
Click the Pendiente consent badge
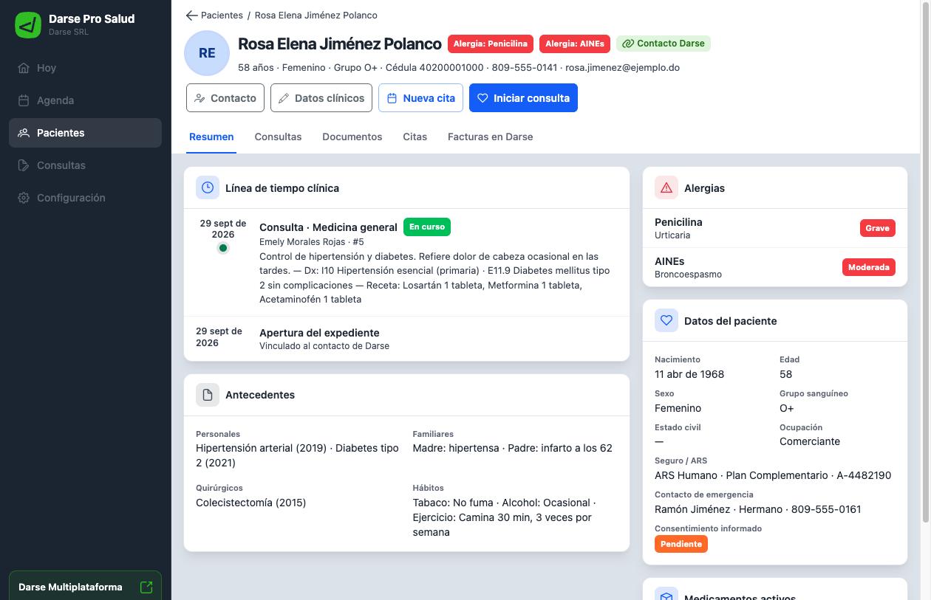tap(681, 544)
